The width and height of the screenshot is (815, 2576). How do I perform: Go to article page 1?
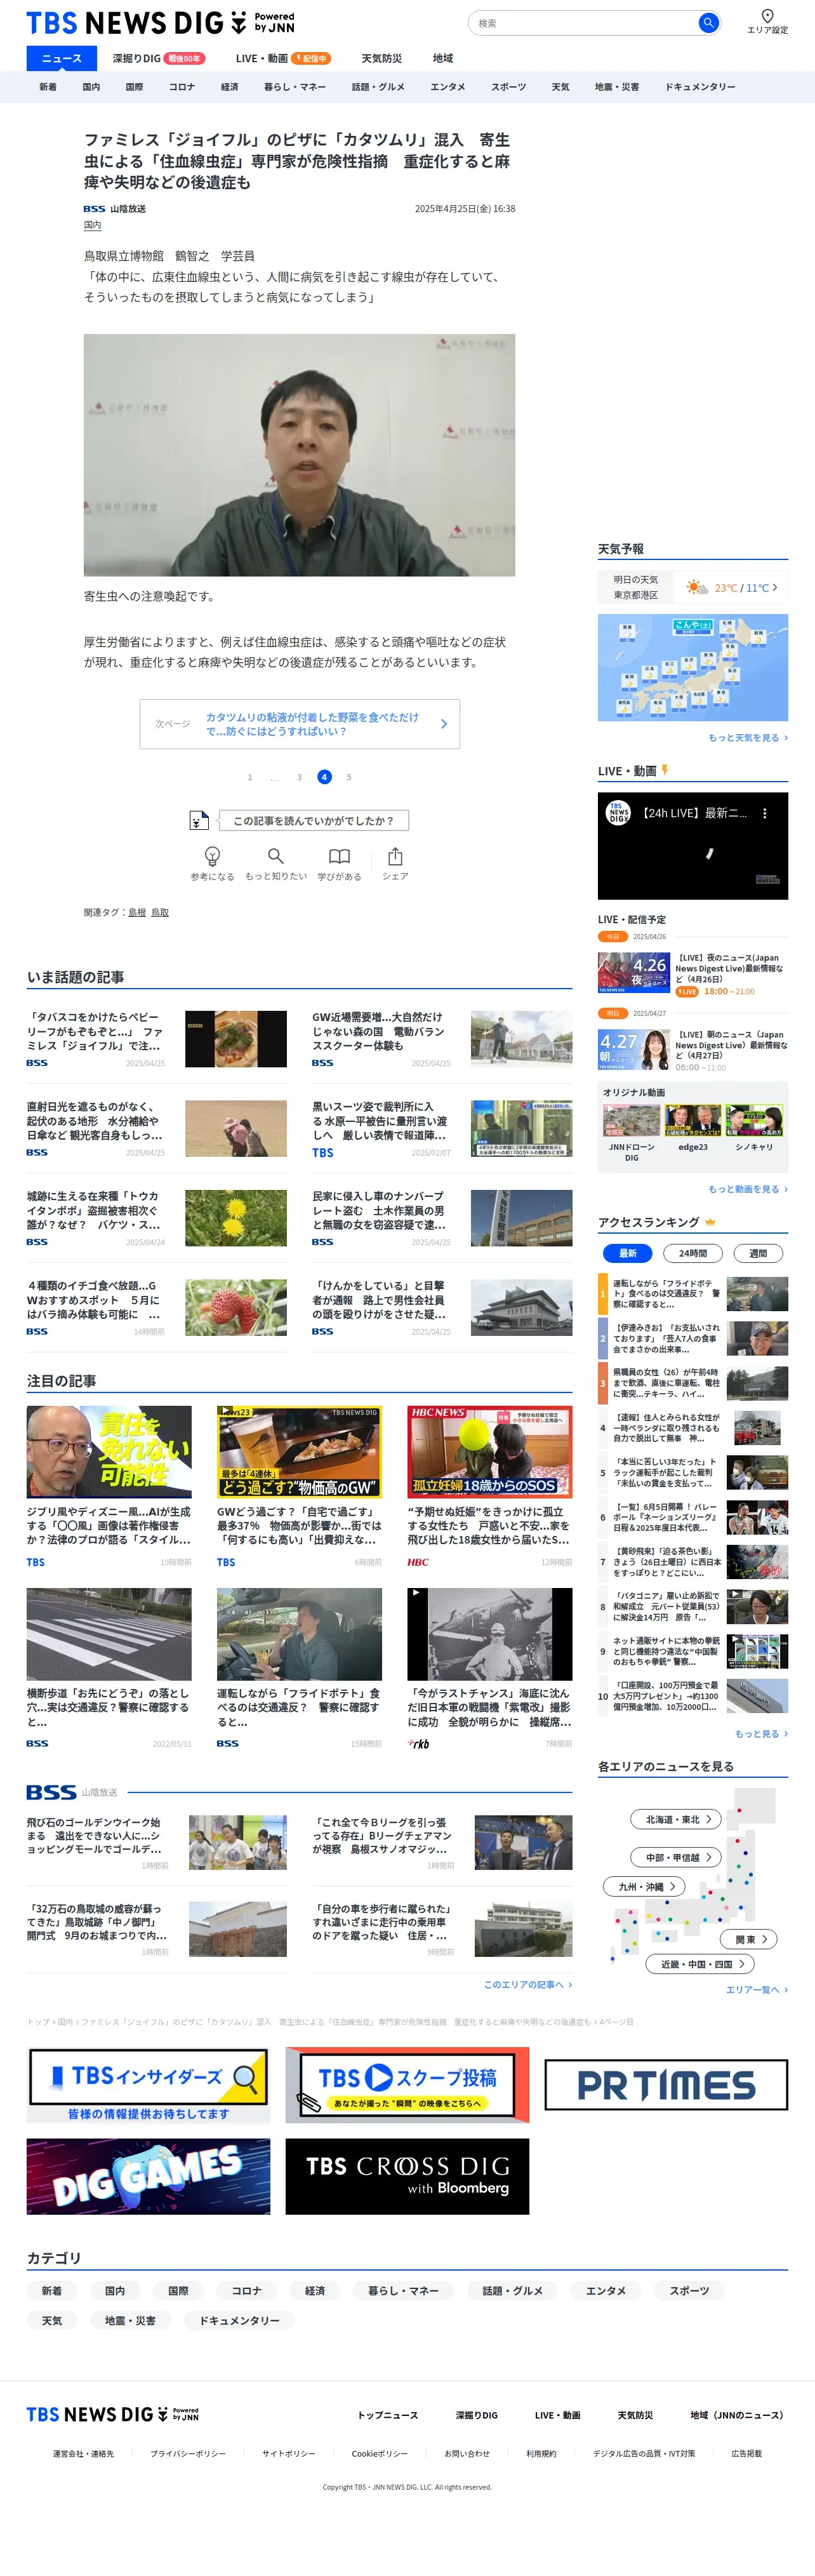pyautogui.click(x=250, y=777)
